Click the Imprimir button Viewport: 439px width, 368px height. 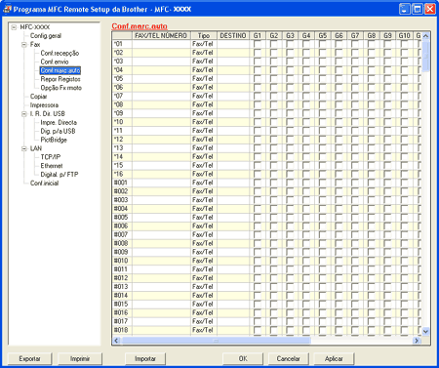point(80,359)
